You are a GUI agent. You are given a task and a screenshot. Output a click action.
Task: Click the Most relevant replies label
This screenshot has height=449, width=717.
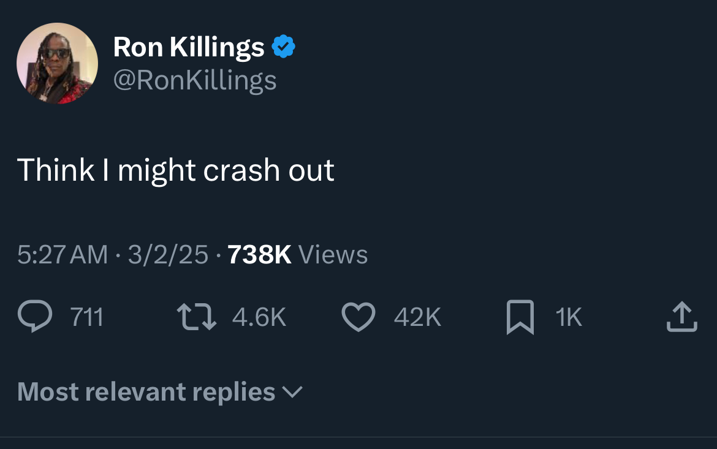pos(146,391)
